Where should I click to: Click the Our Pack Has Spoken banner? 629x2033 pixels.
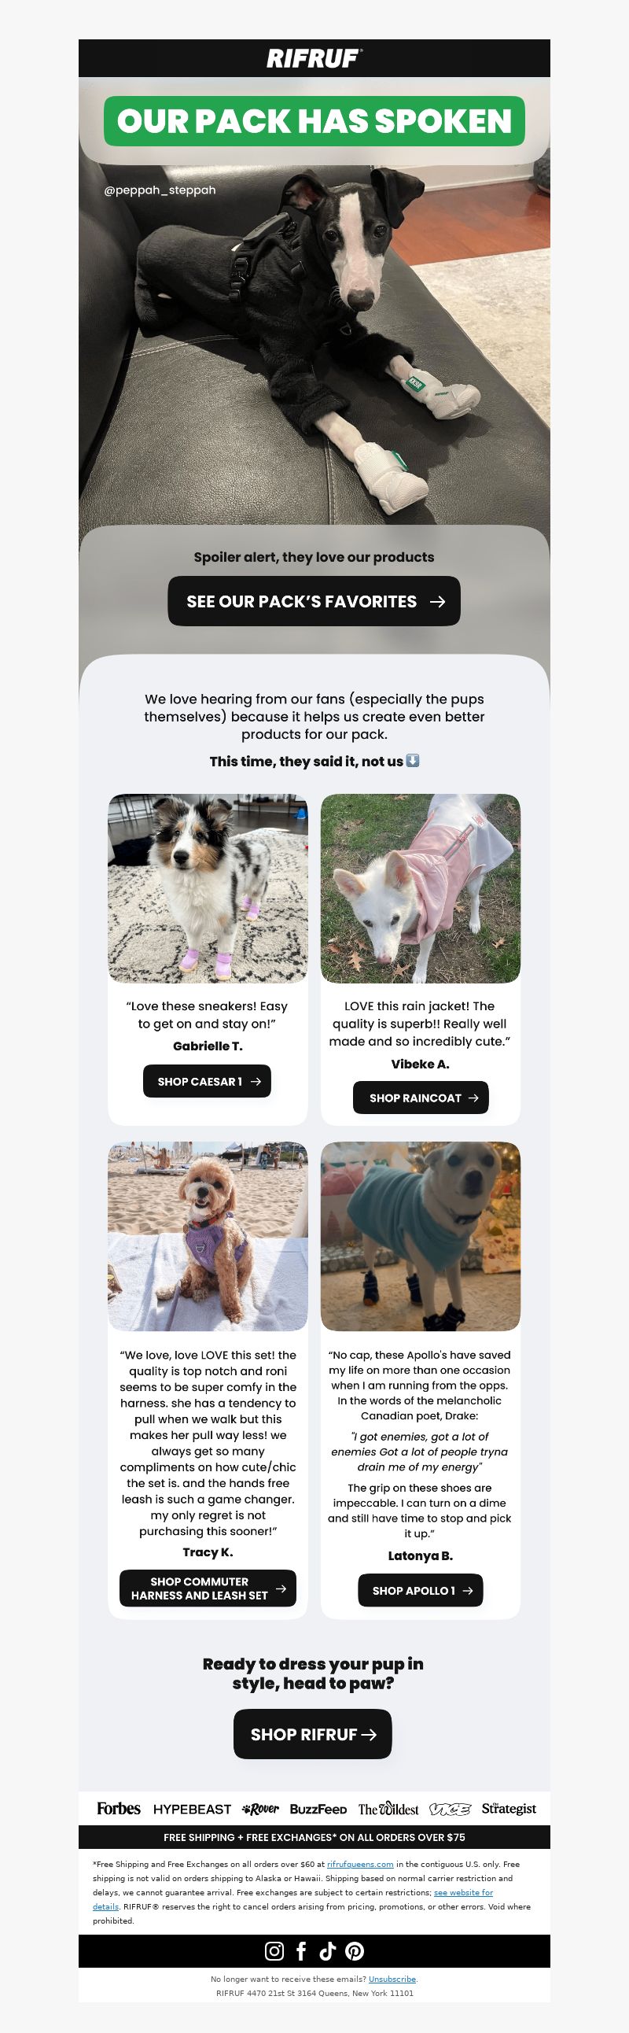coord(314,121)
